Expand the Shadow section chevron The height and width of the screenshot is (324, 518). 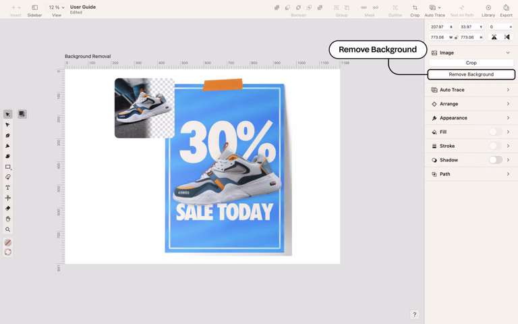508,160
